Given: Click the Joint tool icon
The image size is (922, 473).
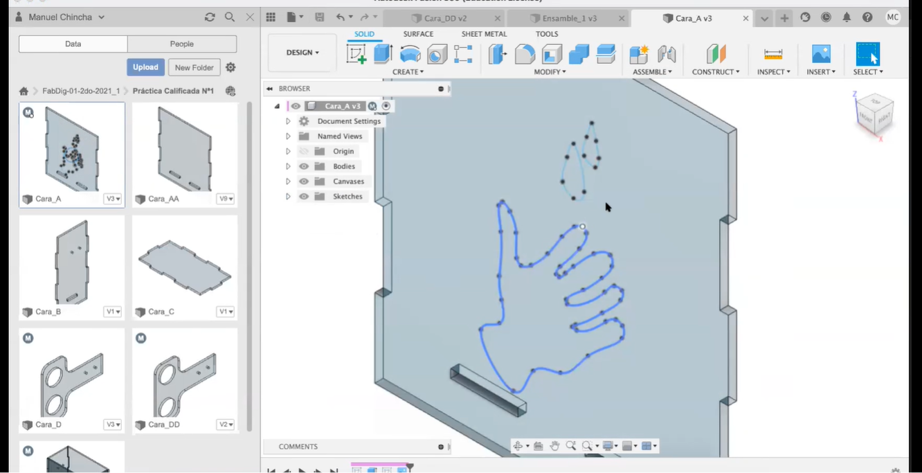Looking at the screenshot, I should pos(667,54).
